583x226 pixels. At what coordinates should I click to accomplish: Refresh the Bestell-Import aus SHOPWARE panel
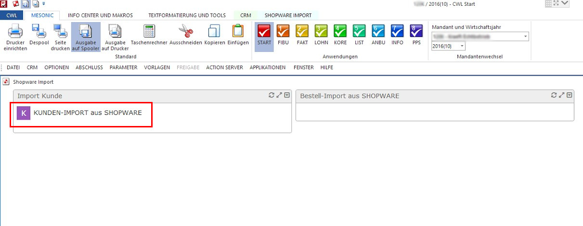pyautogui.click(x=554, y=95)
